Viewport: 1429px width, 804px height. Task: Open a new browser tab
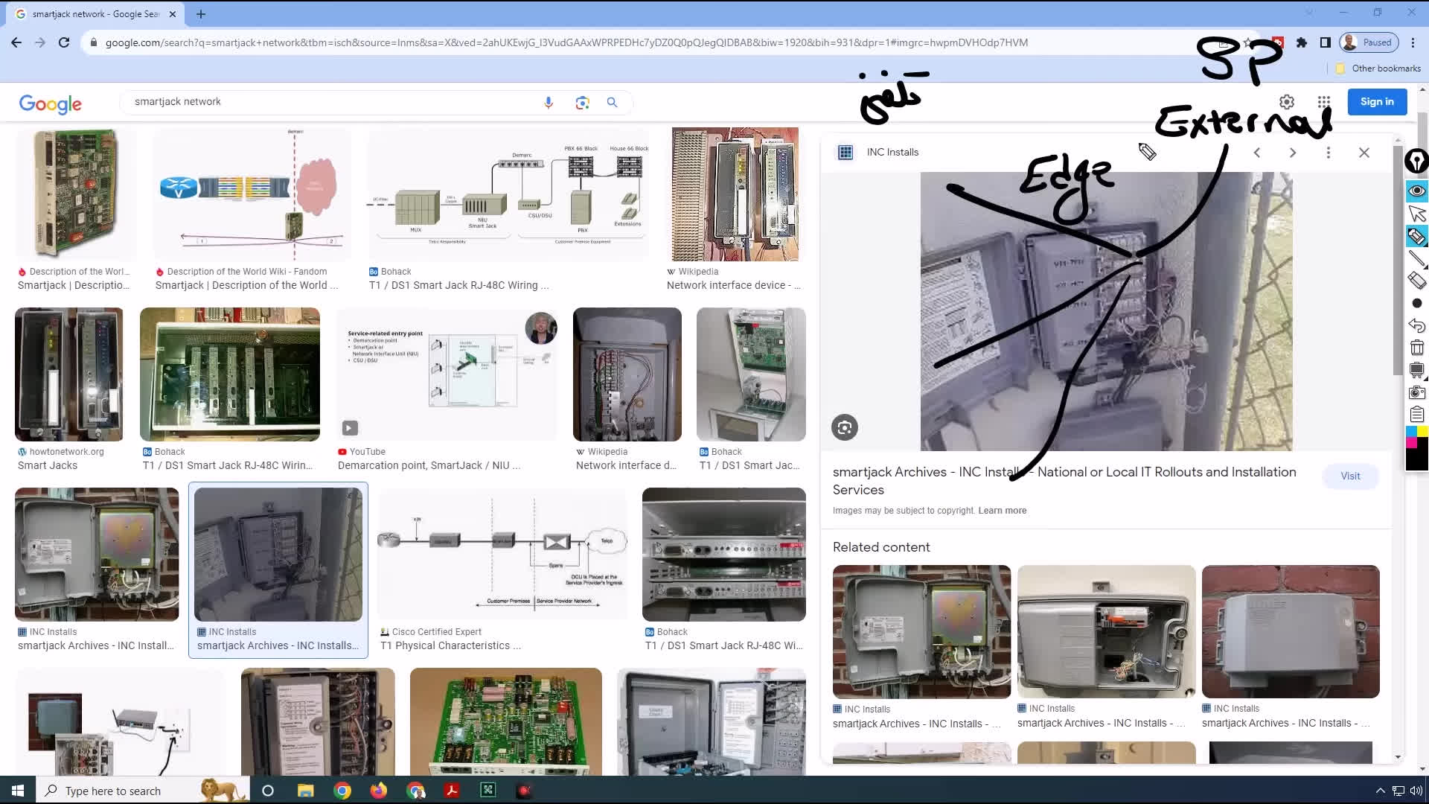pyautogui.click(x=201, y=14)
